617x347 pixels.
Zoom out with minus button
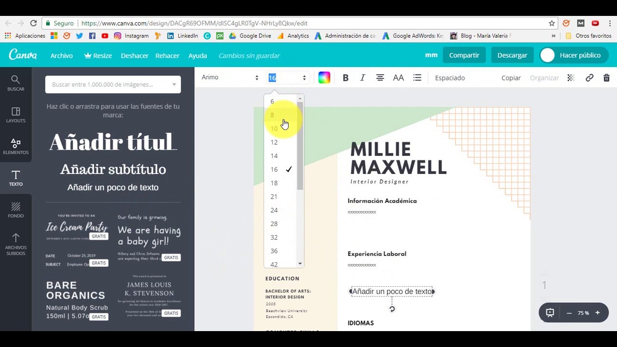pyautogui.click(x=569, y=313)
